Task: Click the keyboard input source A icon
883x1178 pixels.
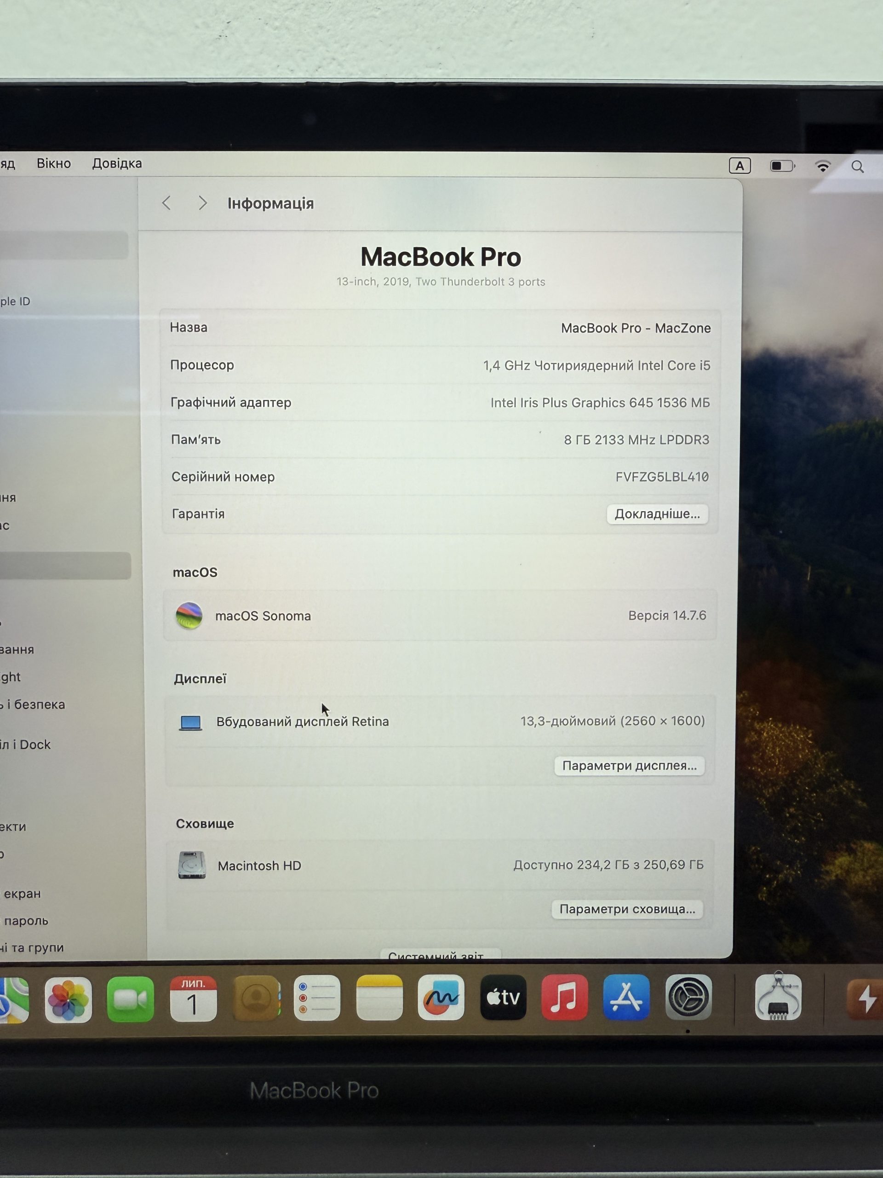Action: pyautogui.click(x=740, y=166)
